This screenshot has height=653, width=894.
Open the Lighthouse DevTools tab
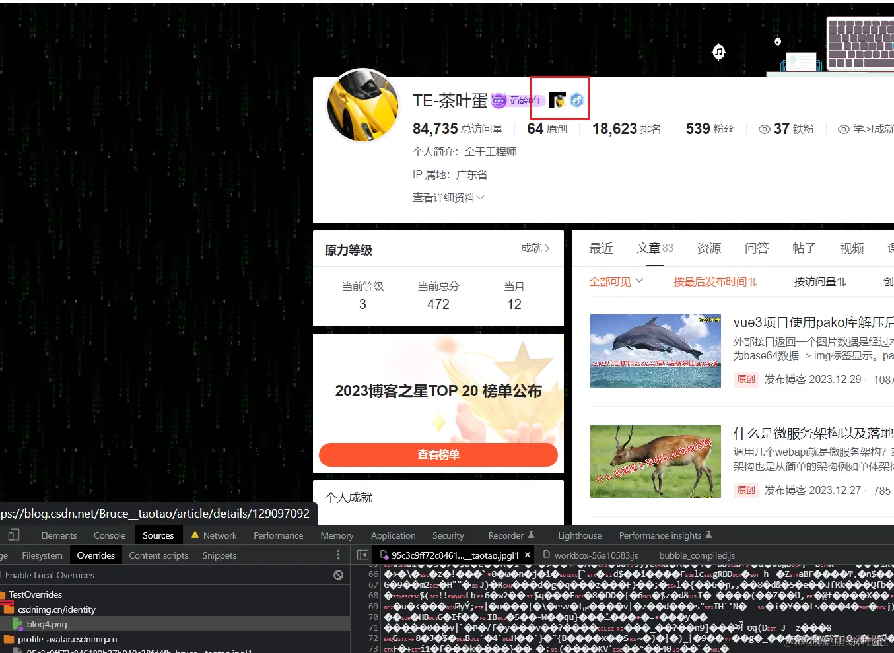tap(580, 535)
